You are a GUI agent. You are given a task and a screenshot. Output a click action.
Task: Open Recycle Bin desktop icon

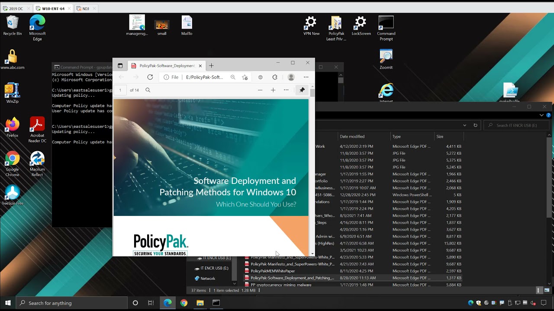pos(13,26)
